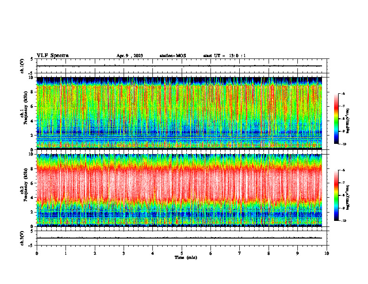Image resolution: width=368 pixels, height=284 pixels.
Task: Click time-axis tick label "0" below ch.3 strip
Action: [37, 253]
